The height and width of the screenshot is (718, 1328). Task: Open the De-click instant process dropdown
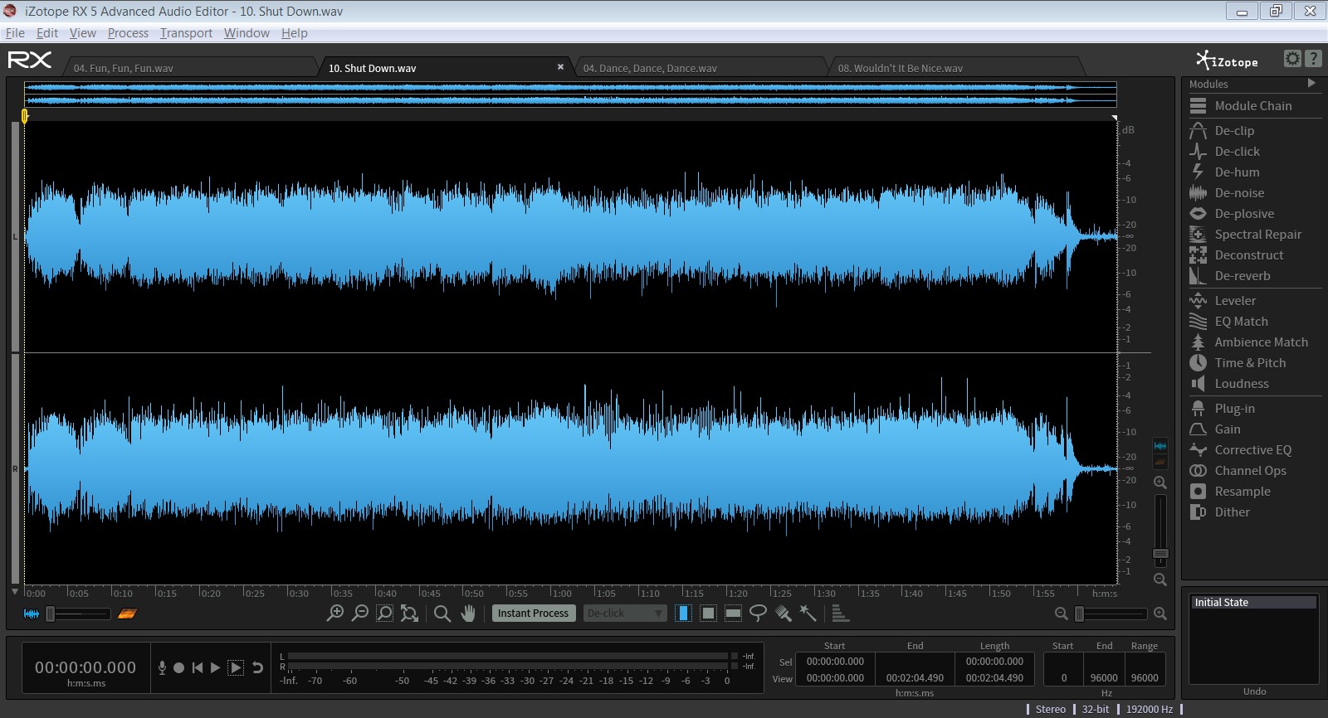[624, 614]
